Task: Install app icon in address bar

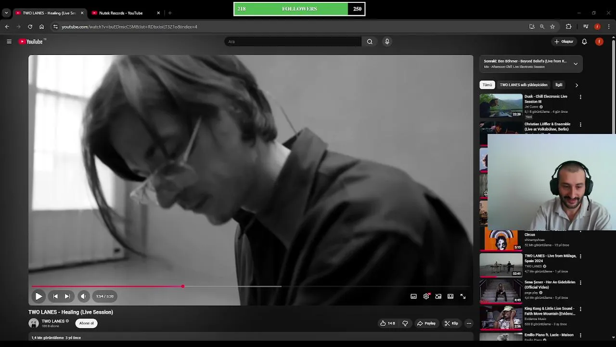Action: tap(532, 27)
